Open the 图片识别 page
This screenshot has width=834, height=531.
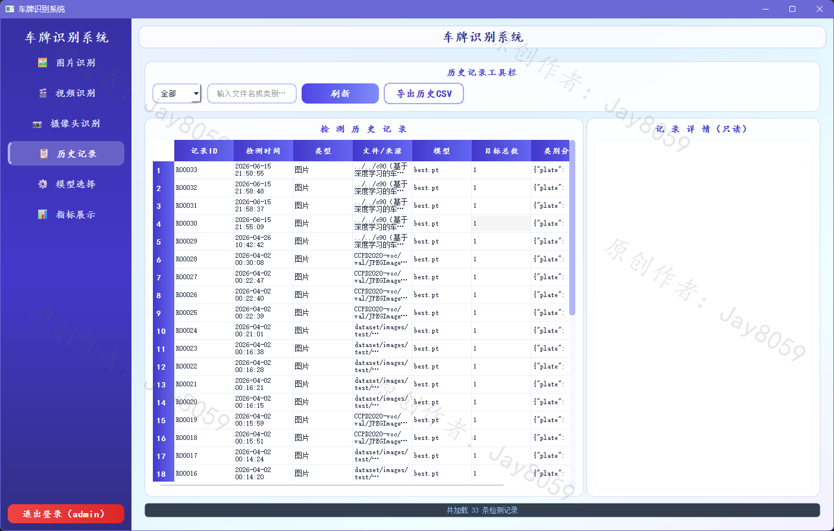[x=66, y=63]
